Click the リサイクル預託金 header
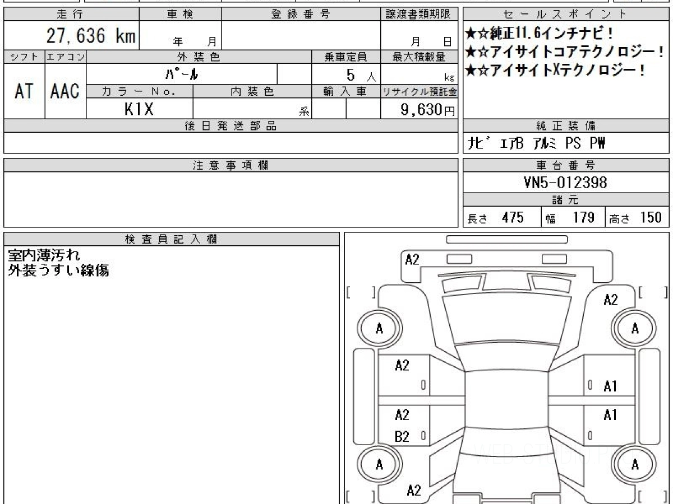This screenshot has height=504, width=673. pyautogui.click(x=419, y=91)
